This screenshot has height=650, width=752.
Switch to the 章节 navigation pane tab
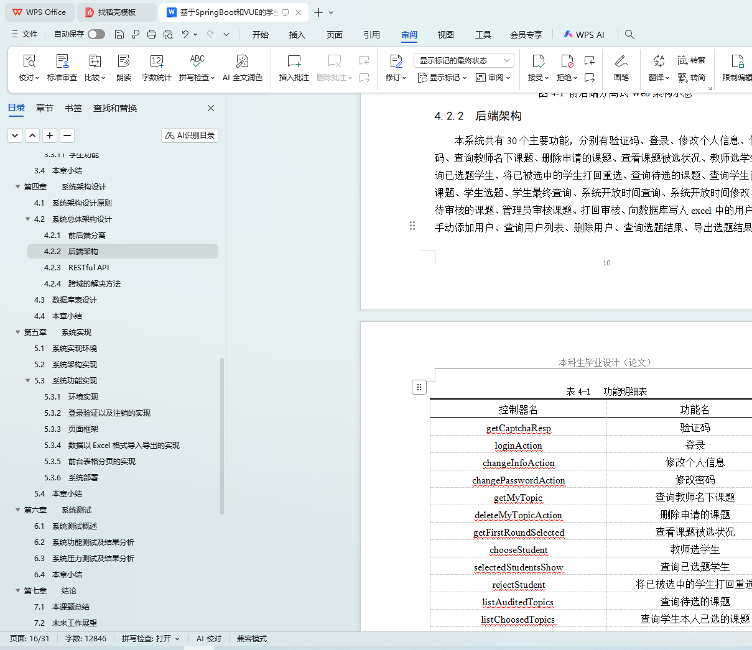click(x=45, y=108)
